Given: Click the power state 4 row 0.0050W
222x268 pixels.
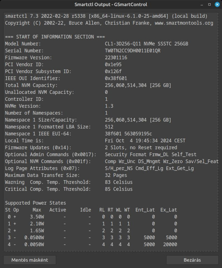Looking at the screenshot, I should 92,245.
